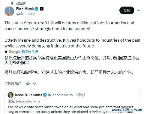This screenshot has width=144, height=114.
Task: Open the Jesse D. Jenkins name link
Action: point(28,95)
